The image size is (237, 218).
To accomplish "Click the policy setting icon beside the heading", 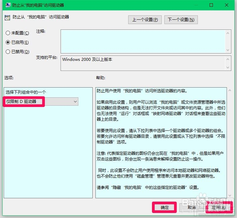I will click(x=7, y=18).
